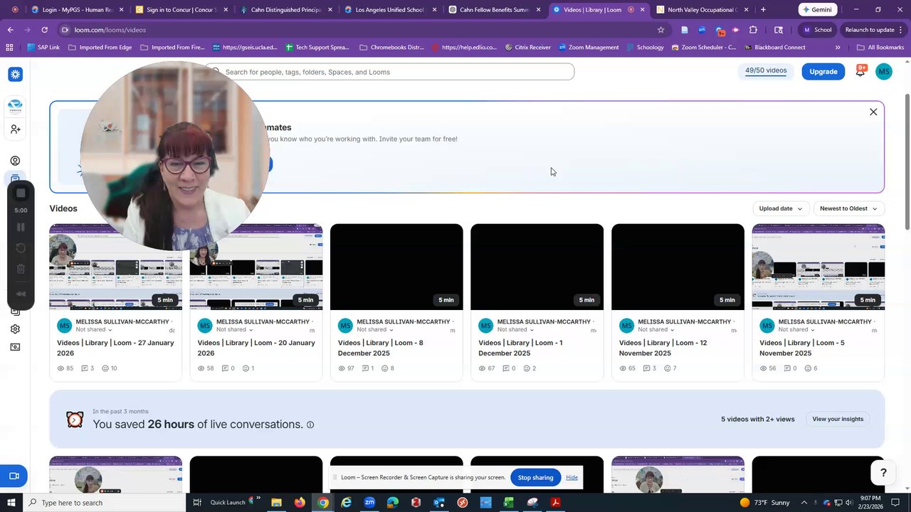
Task: Click the Loom logo icon in sidebar
Action: tap(15, 74)
